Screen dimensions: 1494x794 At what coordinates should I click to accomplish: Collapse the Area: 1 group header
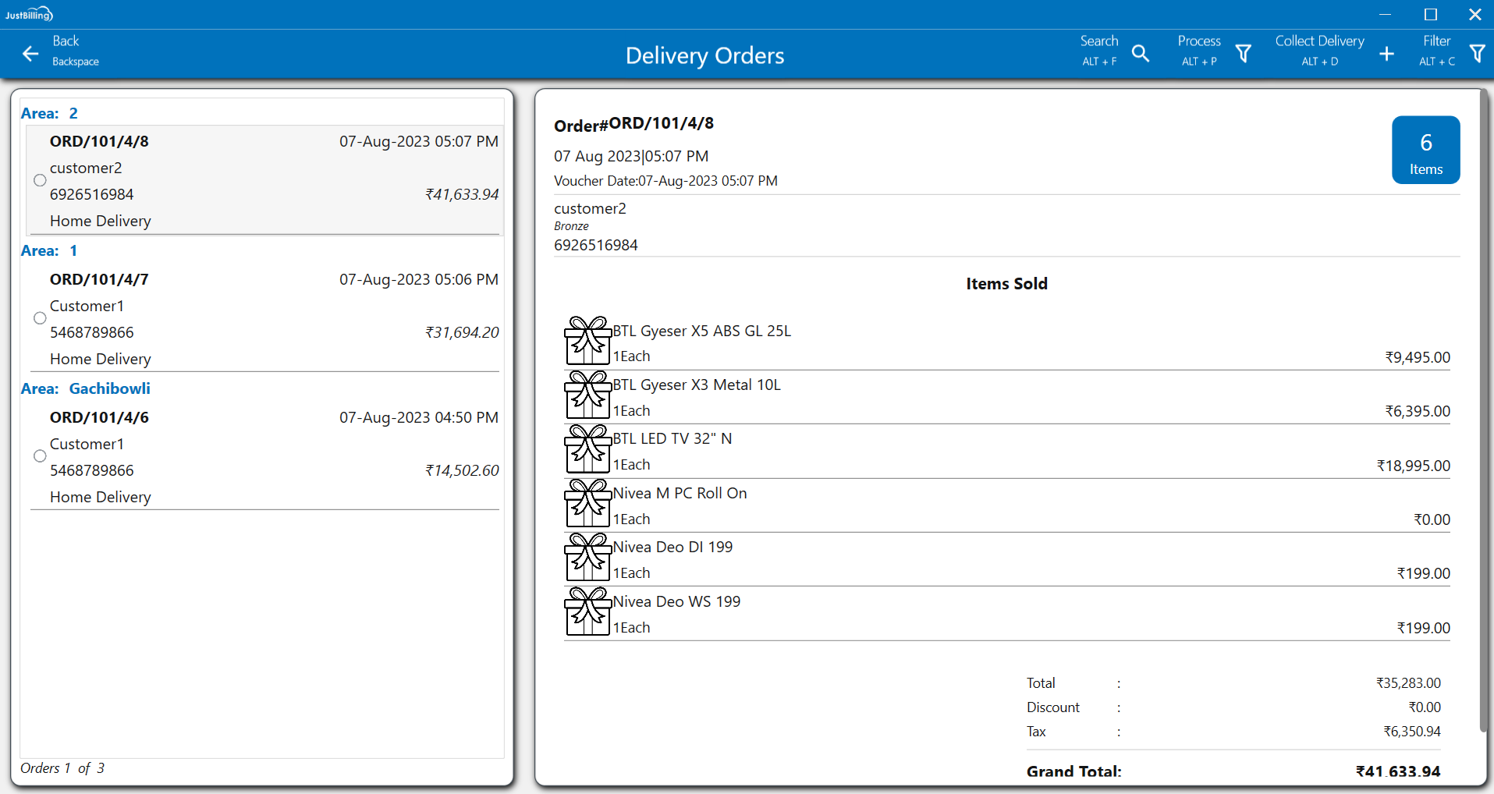[49, 250]
